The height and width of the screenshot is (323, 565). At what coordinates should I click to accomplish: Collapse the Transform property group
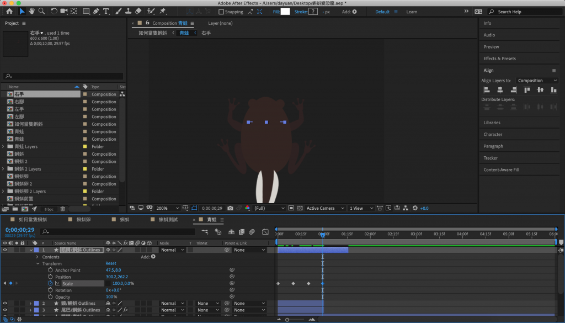pos(38,263)
